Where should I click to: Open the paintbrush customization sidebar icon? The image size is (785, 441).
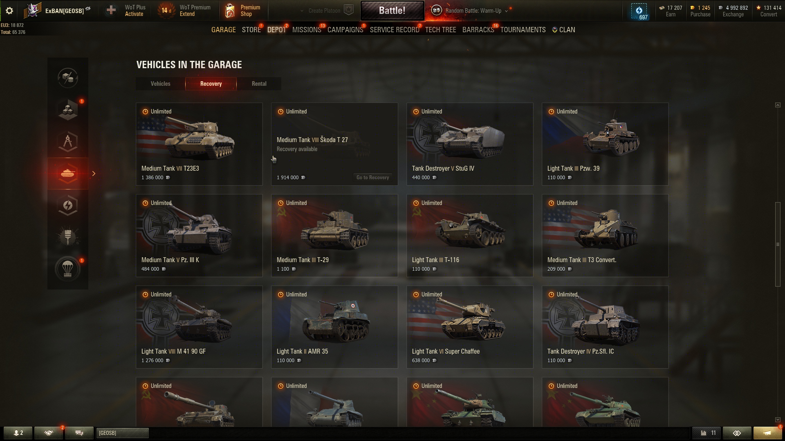[x=68, y=237]
